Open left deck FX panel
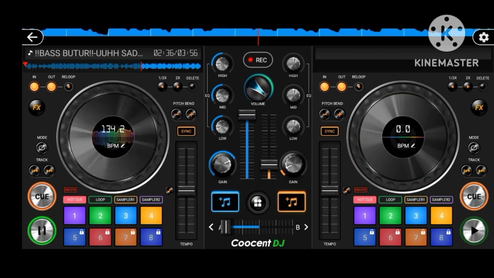 tap(36, 108)
